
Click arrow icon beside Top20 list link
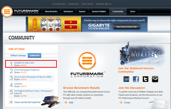(11, 102)
